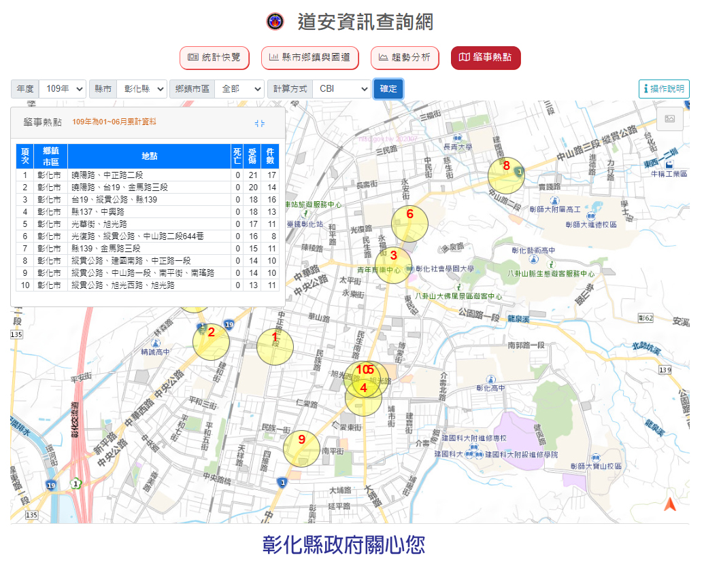Click the site logo emblem beside the title
The width and height of the screenshot is (704, 564).
pos(275,22)
